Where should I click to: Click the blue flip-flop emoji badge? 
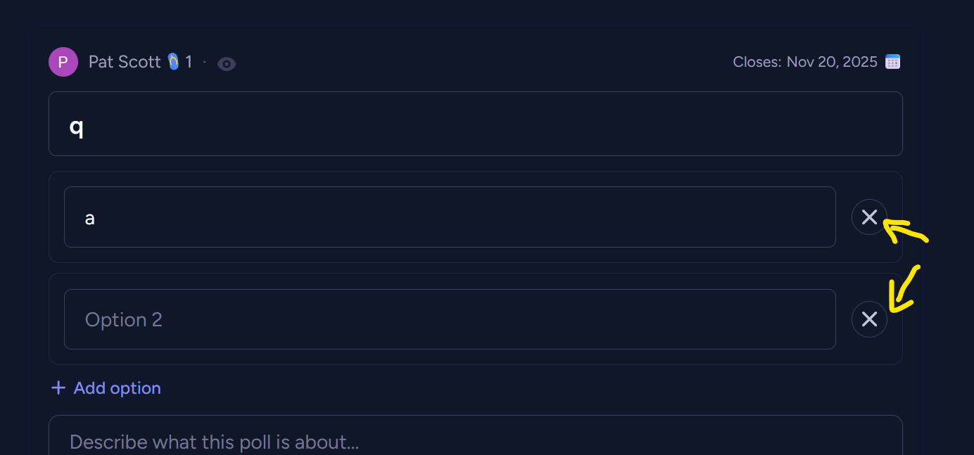pos(173,62)
